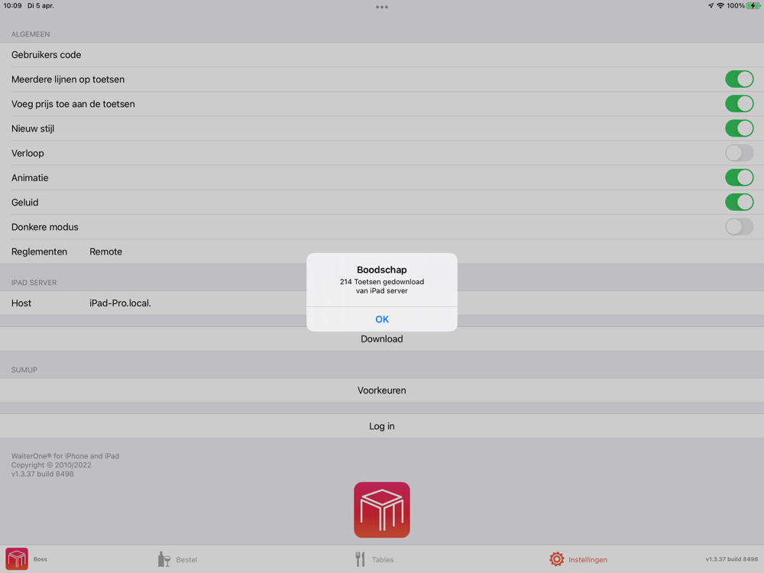Select the Remote option under Reglementen

click(105, 251)
